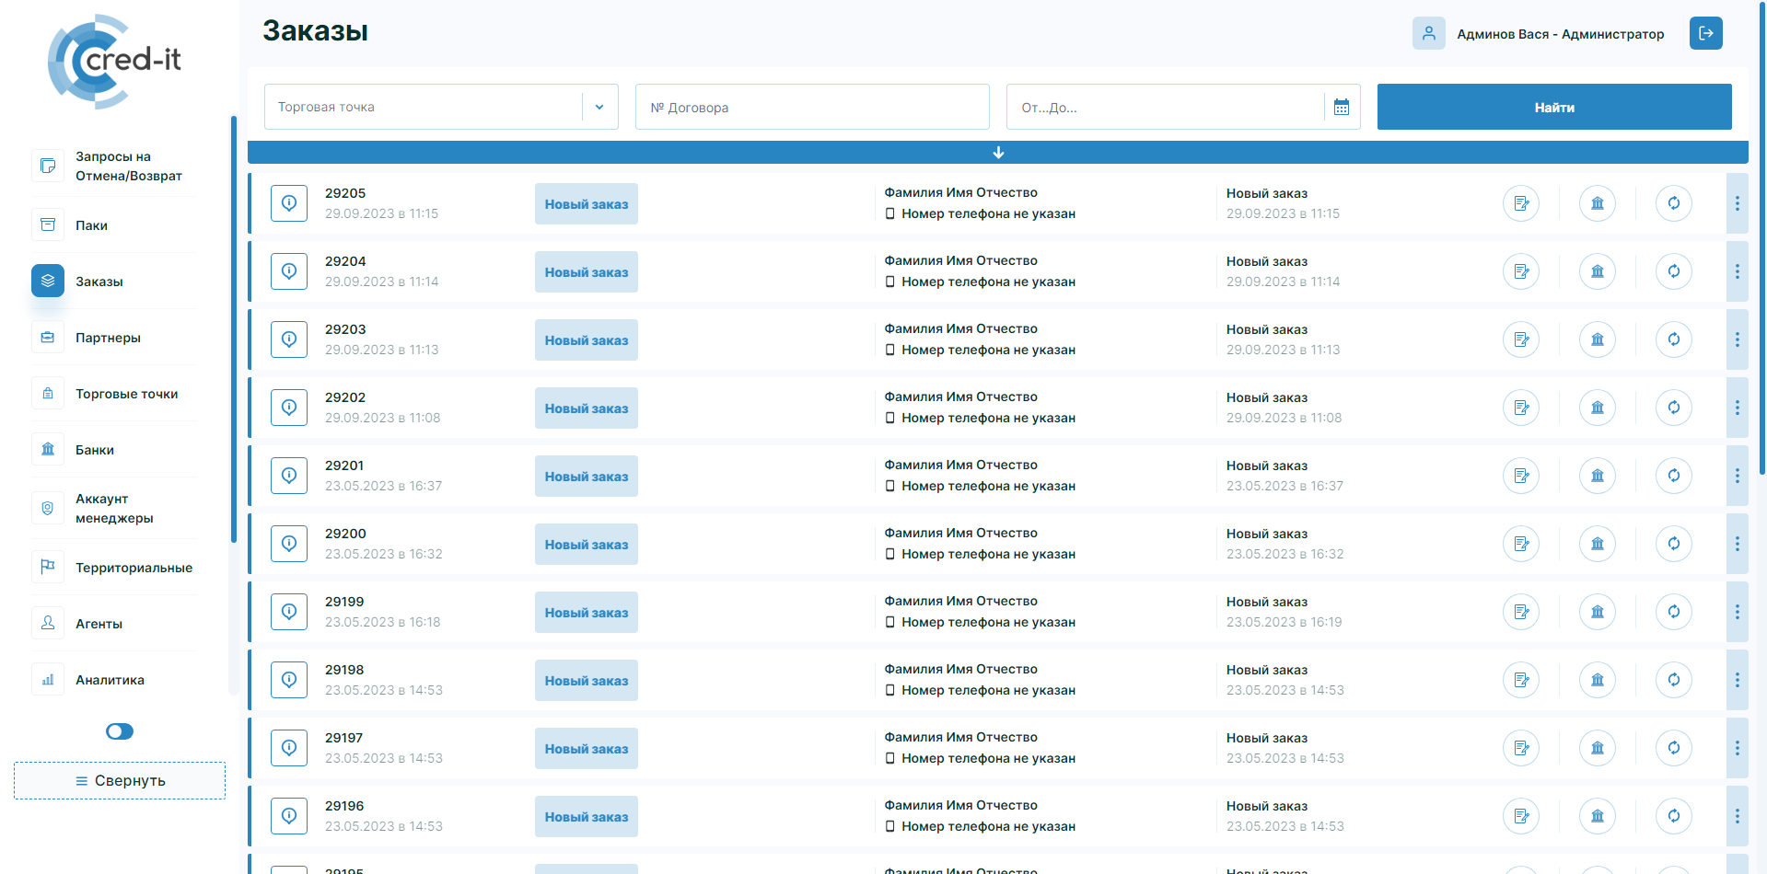Click the refresh icon for order 29203
Image resolution: width=1767 pixels, height=874 pixels.
click(x=1673, y=339)
